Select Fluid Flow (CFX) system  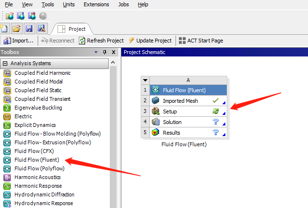[x=29, y=151]
